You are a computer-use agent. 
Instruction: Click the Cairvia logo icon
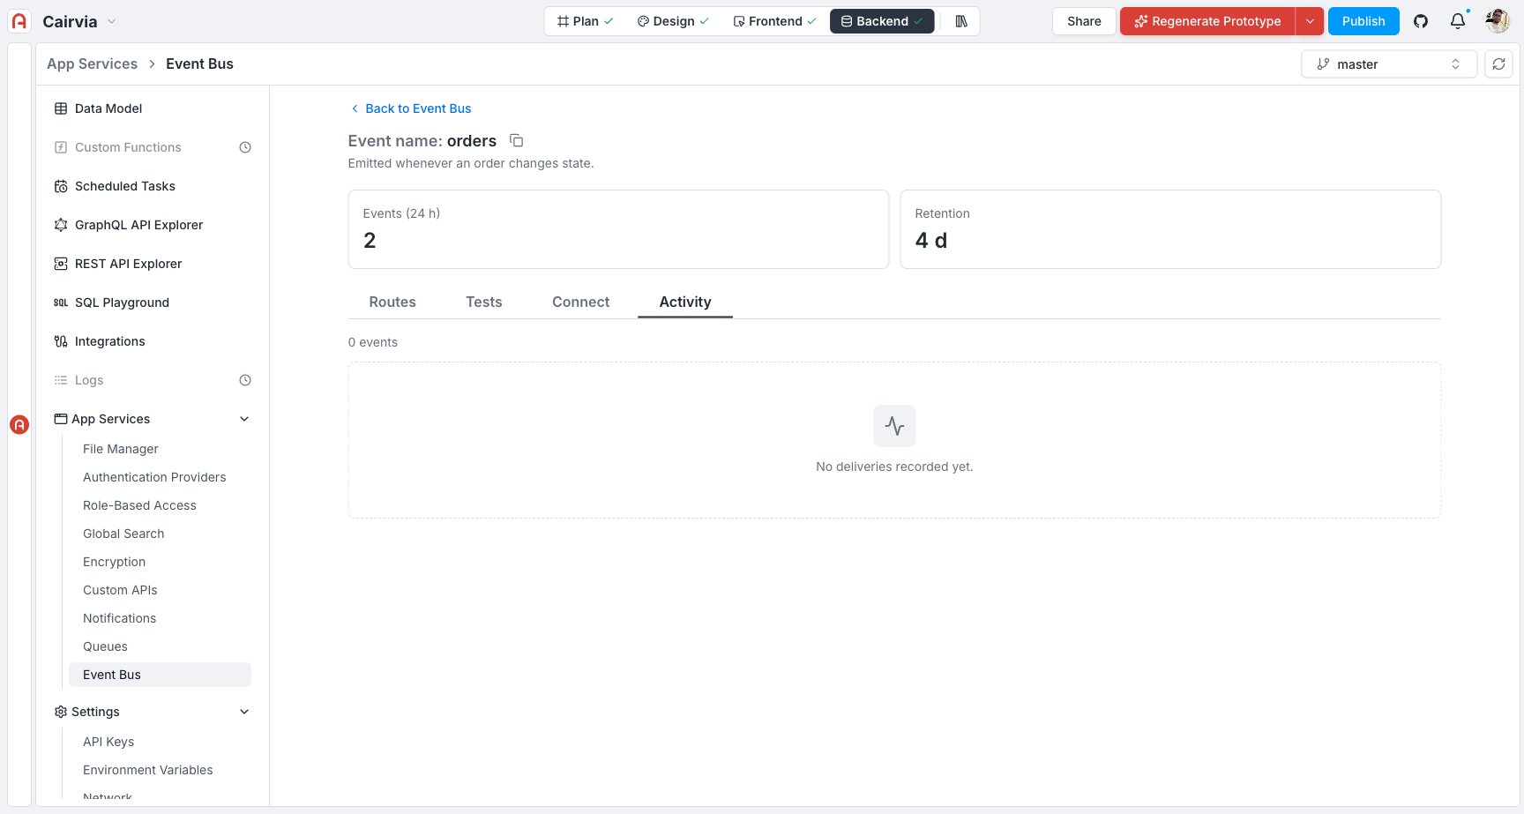click(x=19, y=21)
